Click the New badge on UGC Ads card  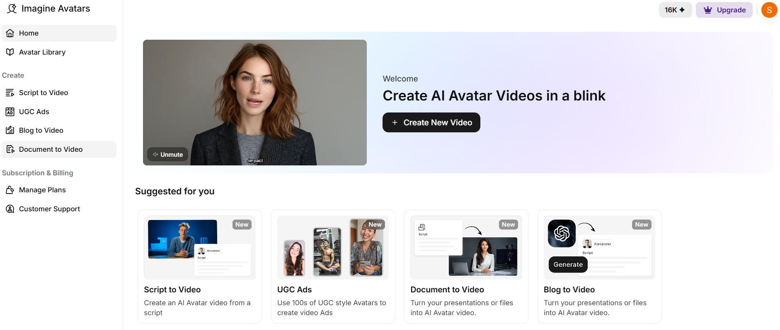point(375,225)
